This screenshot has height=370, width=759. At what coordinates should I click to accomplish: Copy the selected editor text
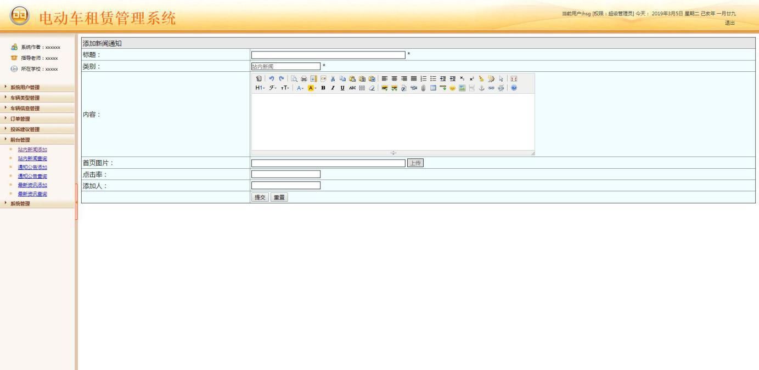pyautogui.click(x=342, y=78)
